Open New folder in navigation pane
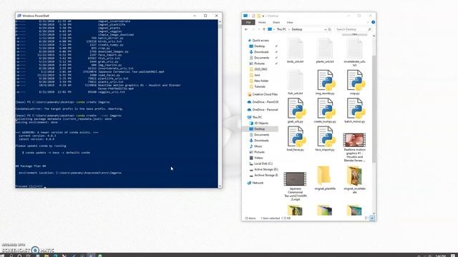 pos(261,81)
